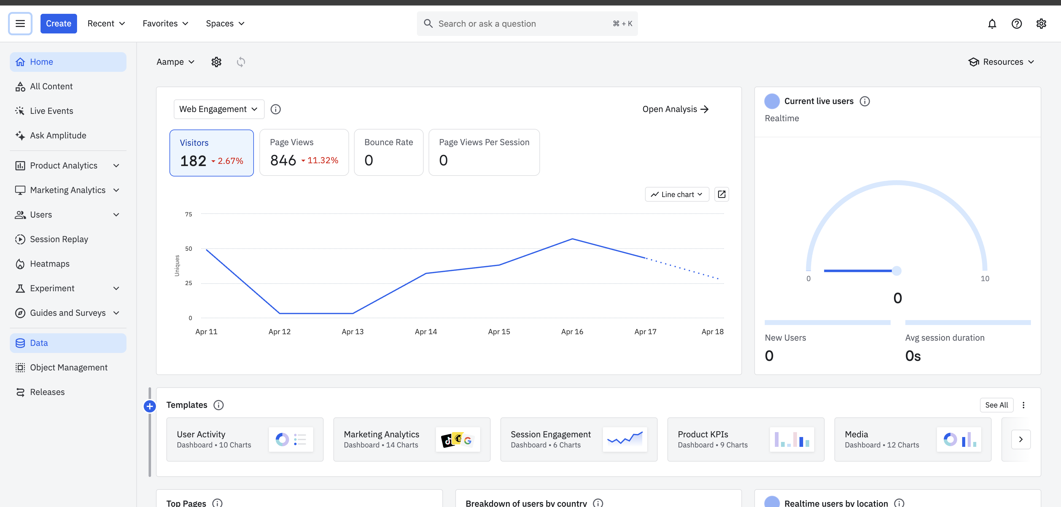Click the refresh data icon

(x=241, y=62)
